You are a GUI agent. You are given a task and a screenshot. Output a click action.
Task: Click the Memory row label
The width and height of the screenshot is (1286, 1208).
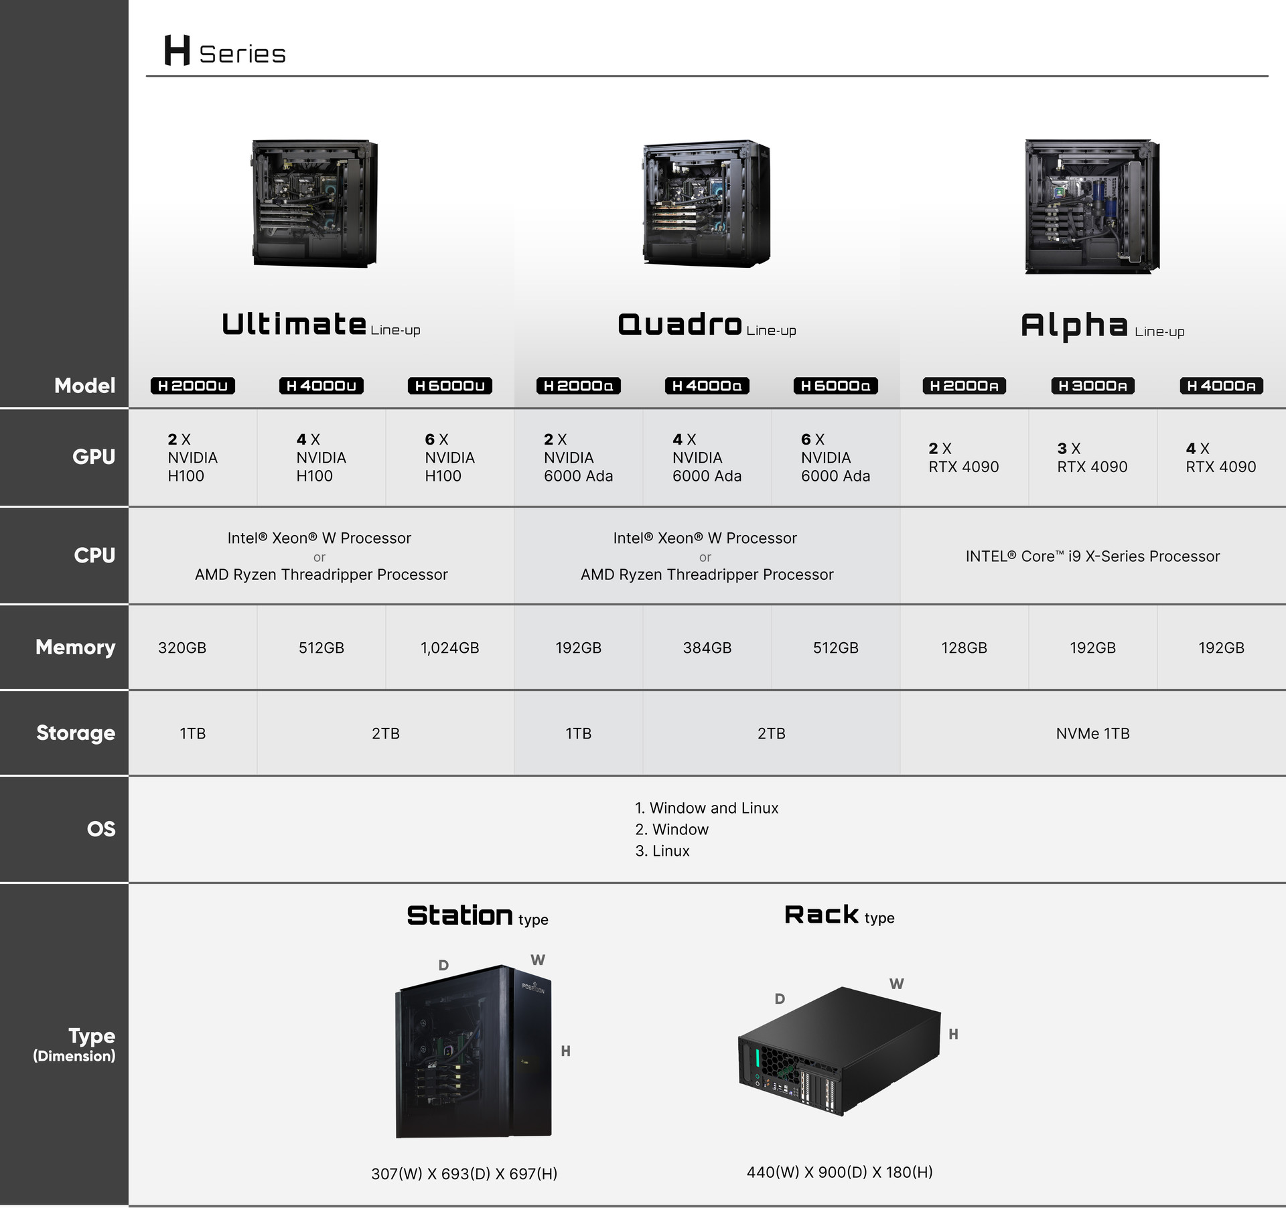(75, 647)
